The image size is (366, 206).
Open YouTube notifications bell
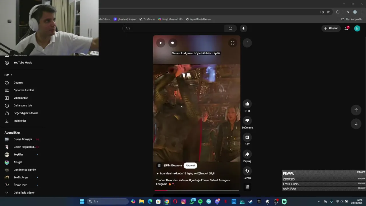click(346, 28)
